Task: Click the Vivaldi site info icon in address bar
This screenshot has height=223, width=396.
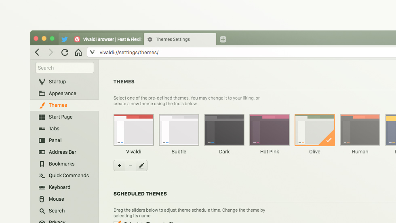Action: 93,52
